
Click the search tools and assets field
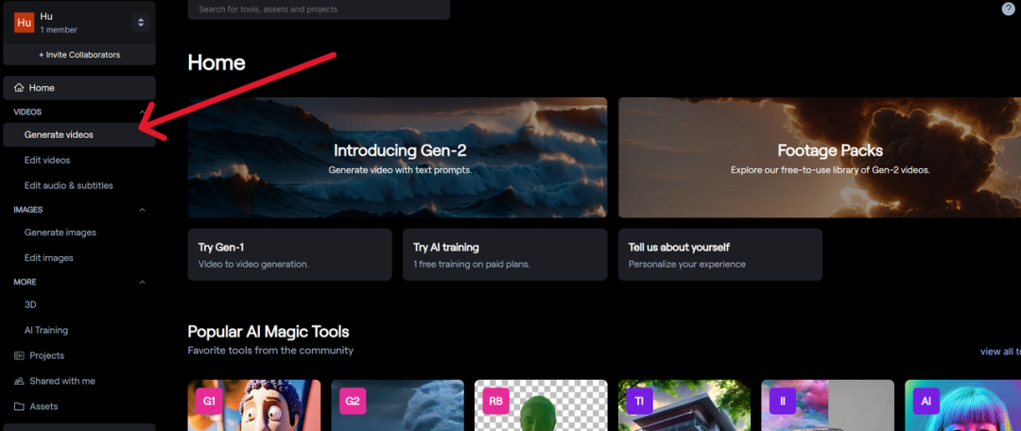click(x=319, y=9)
